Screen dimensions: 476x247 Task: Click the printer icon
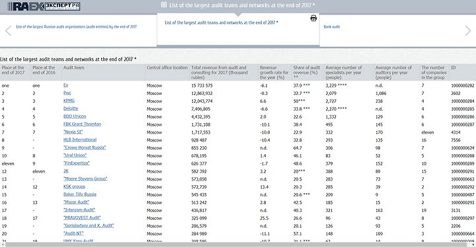pos(313,18)
